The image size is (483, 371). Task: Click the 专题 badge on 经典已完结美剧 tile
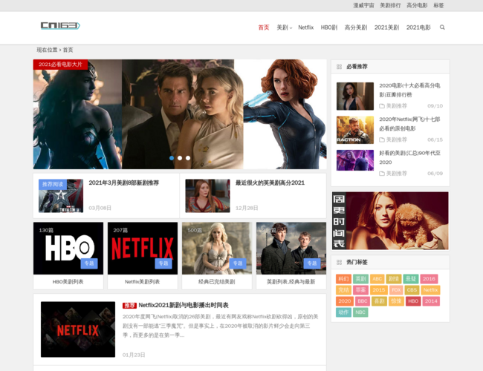tap(237, 263)
